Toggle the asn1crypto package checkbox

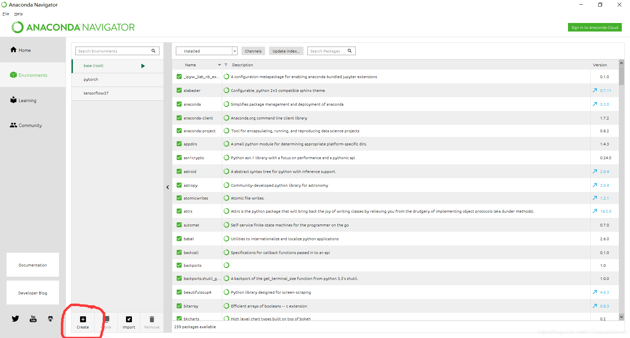click(179, 158)
